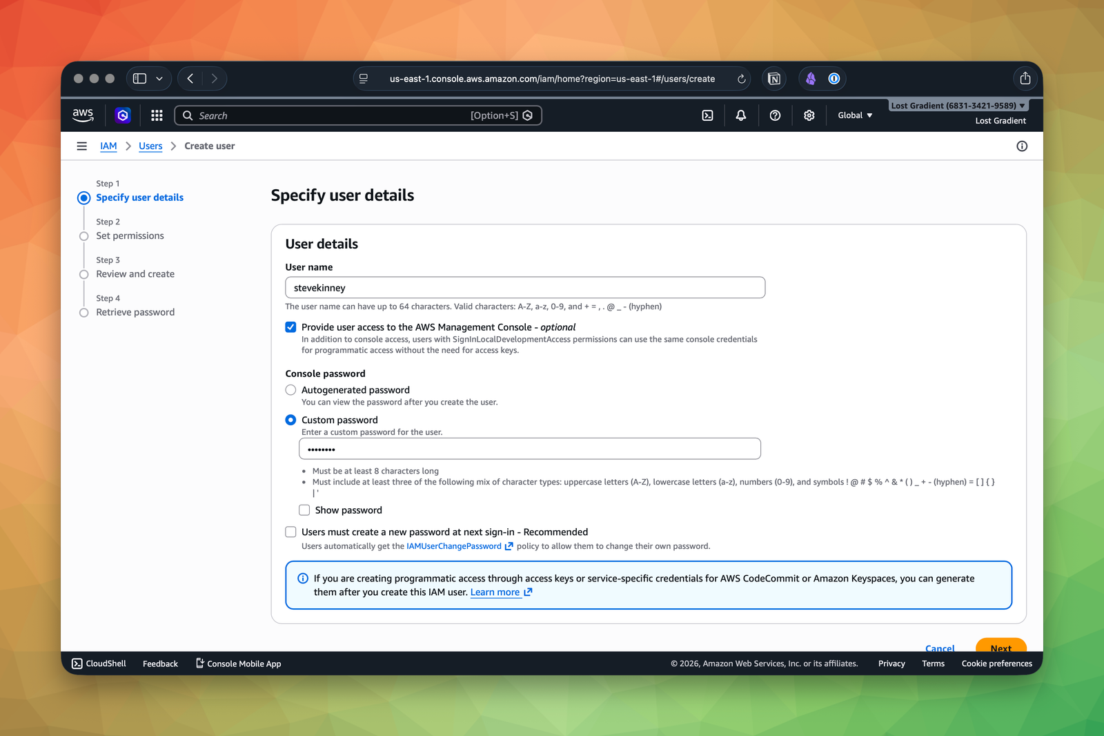
Task: Reload the page with the refresh icon
Action: (741, 79)
